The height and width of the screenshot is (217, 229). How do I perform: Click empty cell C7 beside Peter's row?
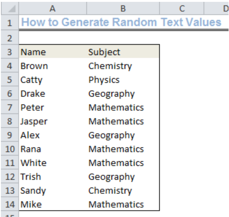[x=182, y=107]
